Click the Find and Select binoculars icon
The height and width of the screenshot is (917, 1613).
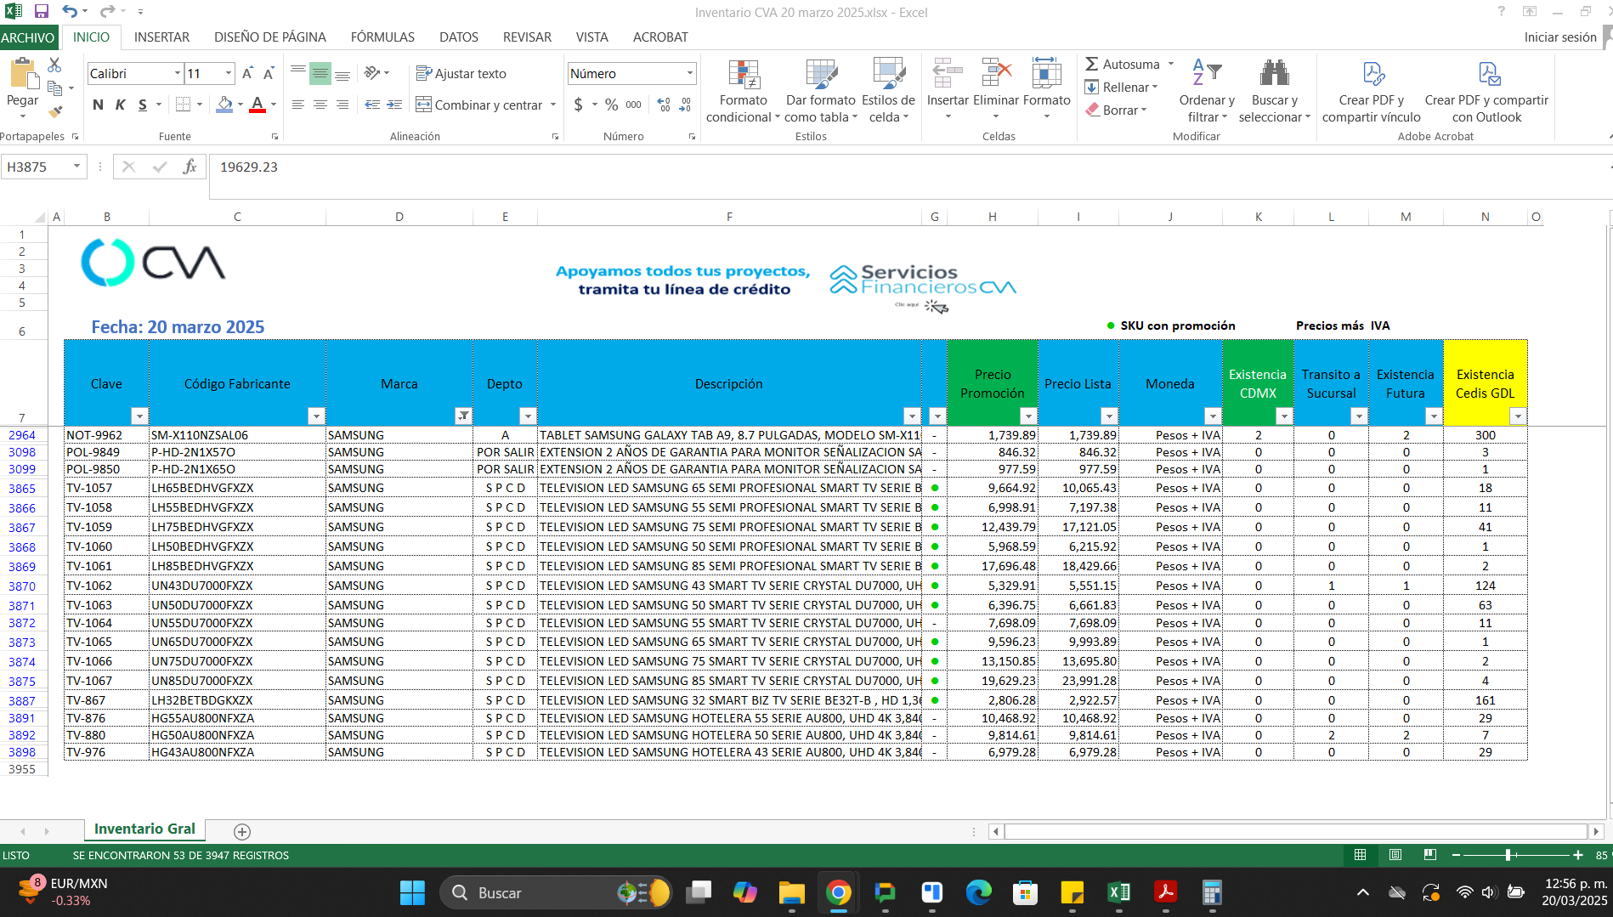point(1274,73)
